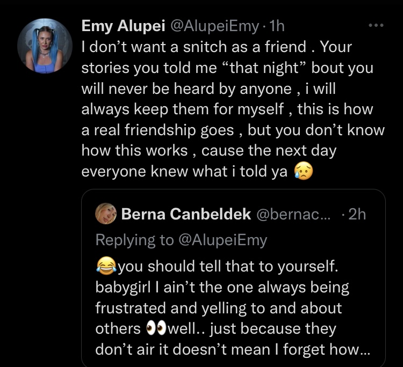Click 'you should tell that to yourself' text

pos(228,266)
